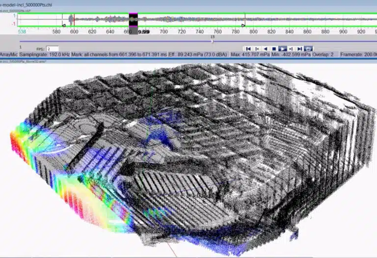Step forward one frame in playback
Viewport: 377px width, 258px height.
click(x=291, y=49)
